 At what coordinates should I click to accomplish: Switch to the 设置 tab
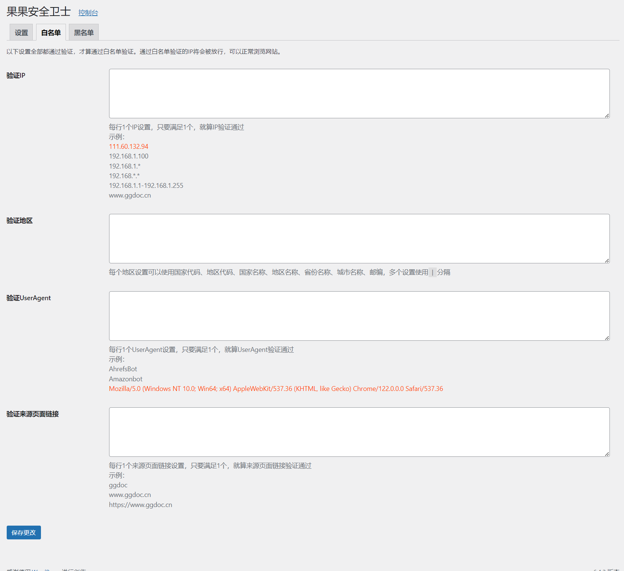tap(21, 32)
